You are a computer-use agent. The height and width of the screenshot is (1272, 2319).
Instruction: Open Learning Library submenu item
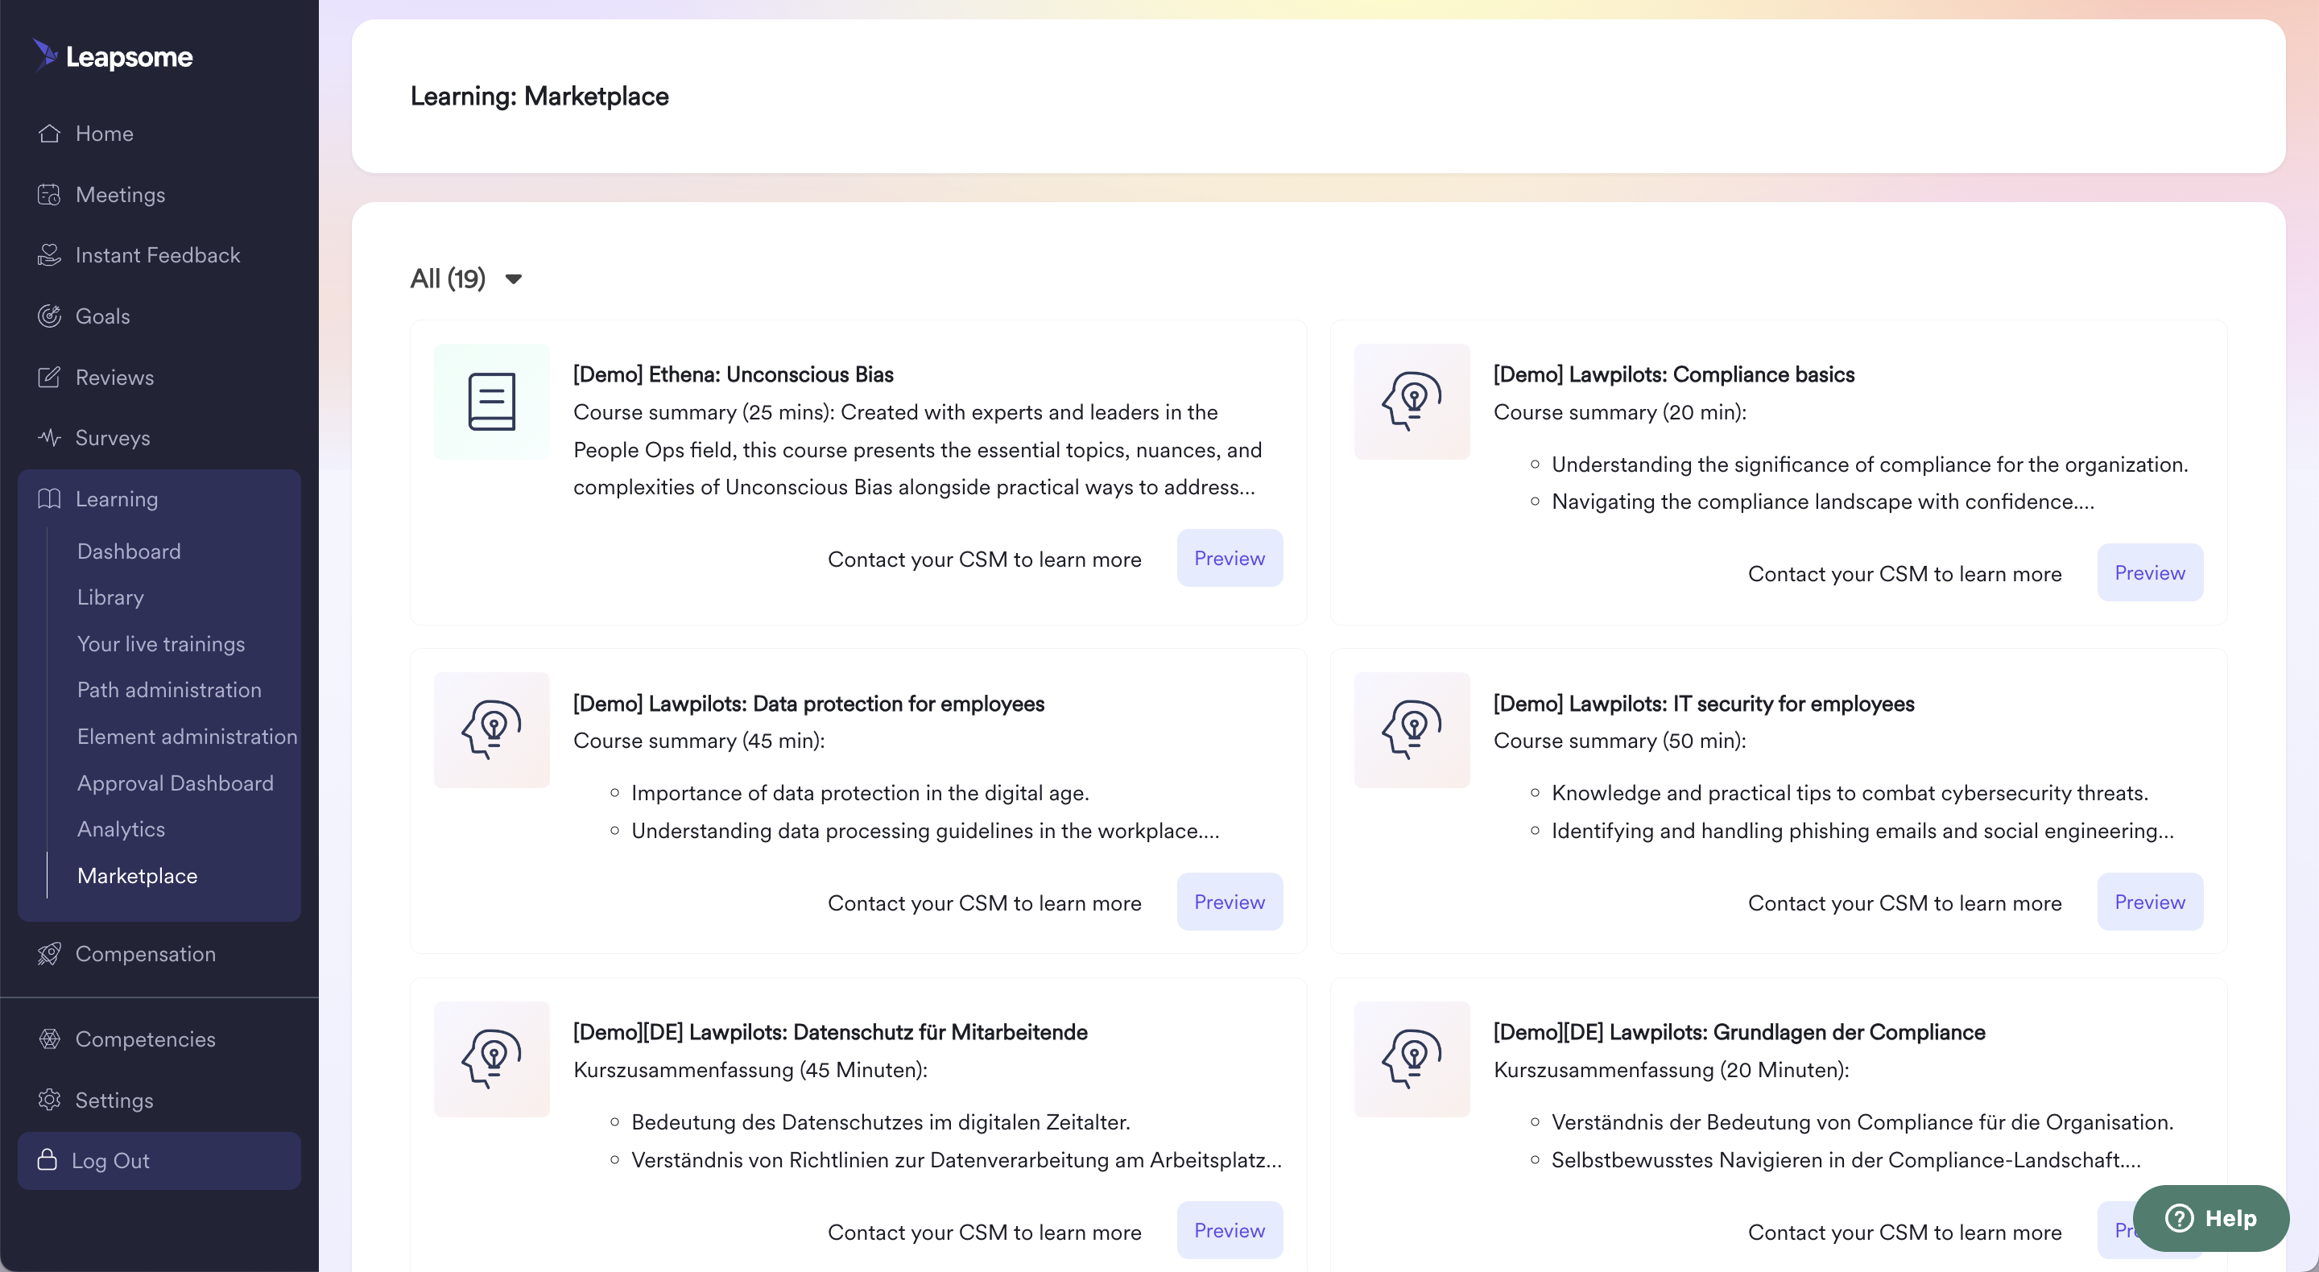click(110, 597)
